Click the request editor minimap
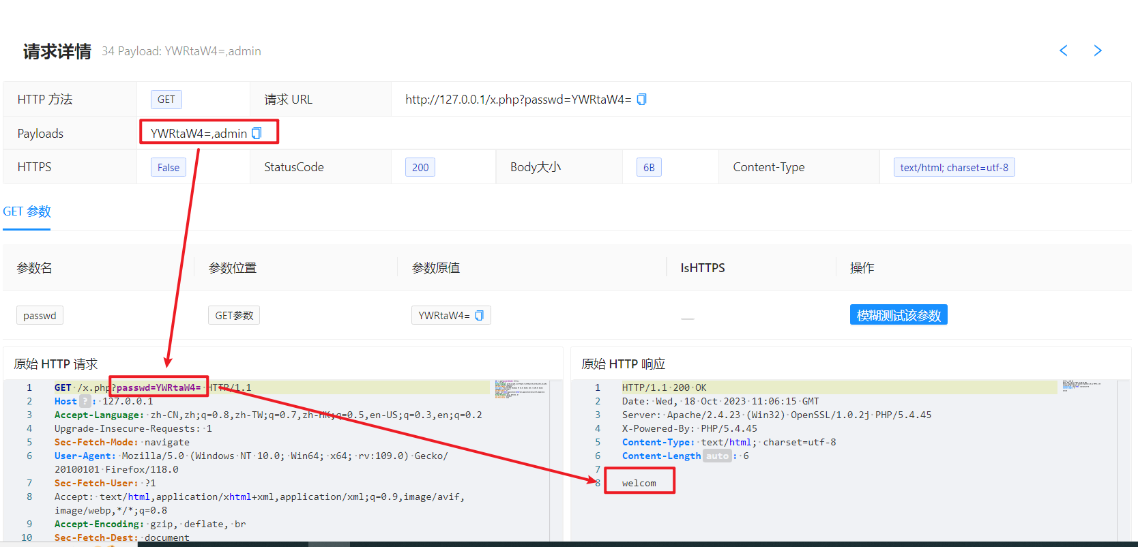The width and height of the screenshot is (1138, 547). (x=521, y=389)
